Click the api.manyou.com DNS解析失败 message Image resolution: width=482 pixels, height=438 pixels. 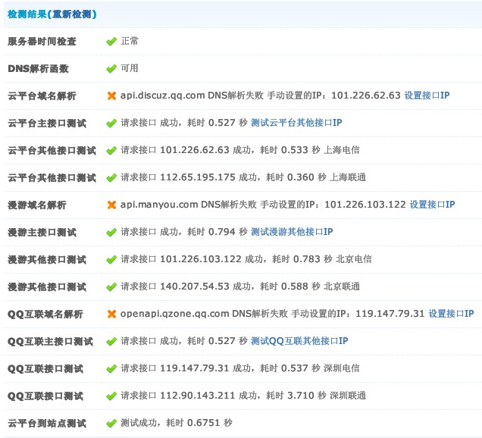[x=189, y=205]
